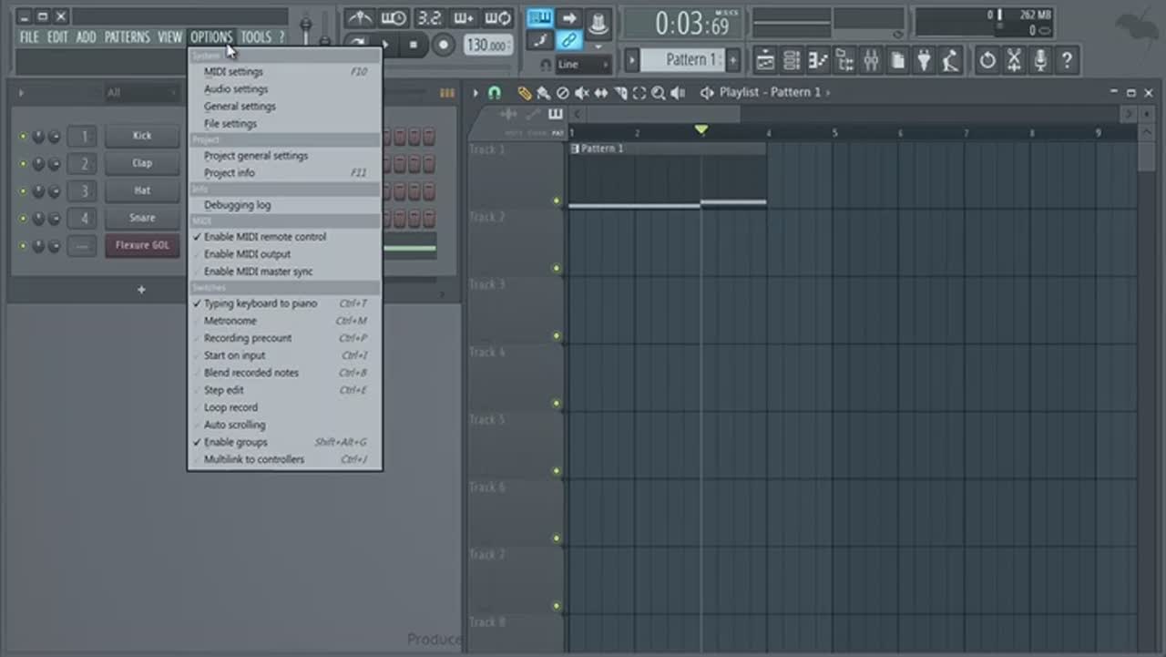Open help with the question mark icon
1166x657 pixels.
click(1067, 61)
